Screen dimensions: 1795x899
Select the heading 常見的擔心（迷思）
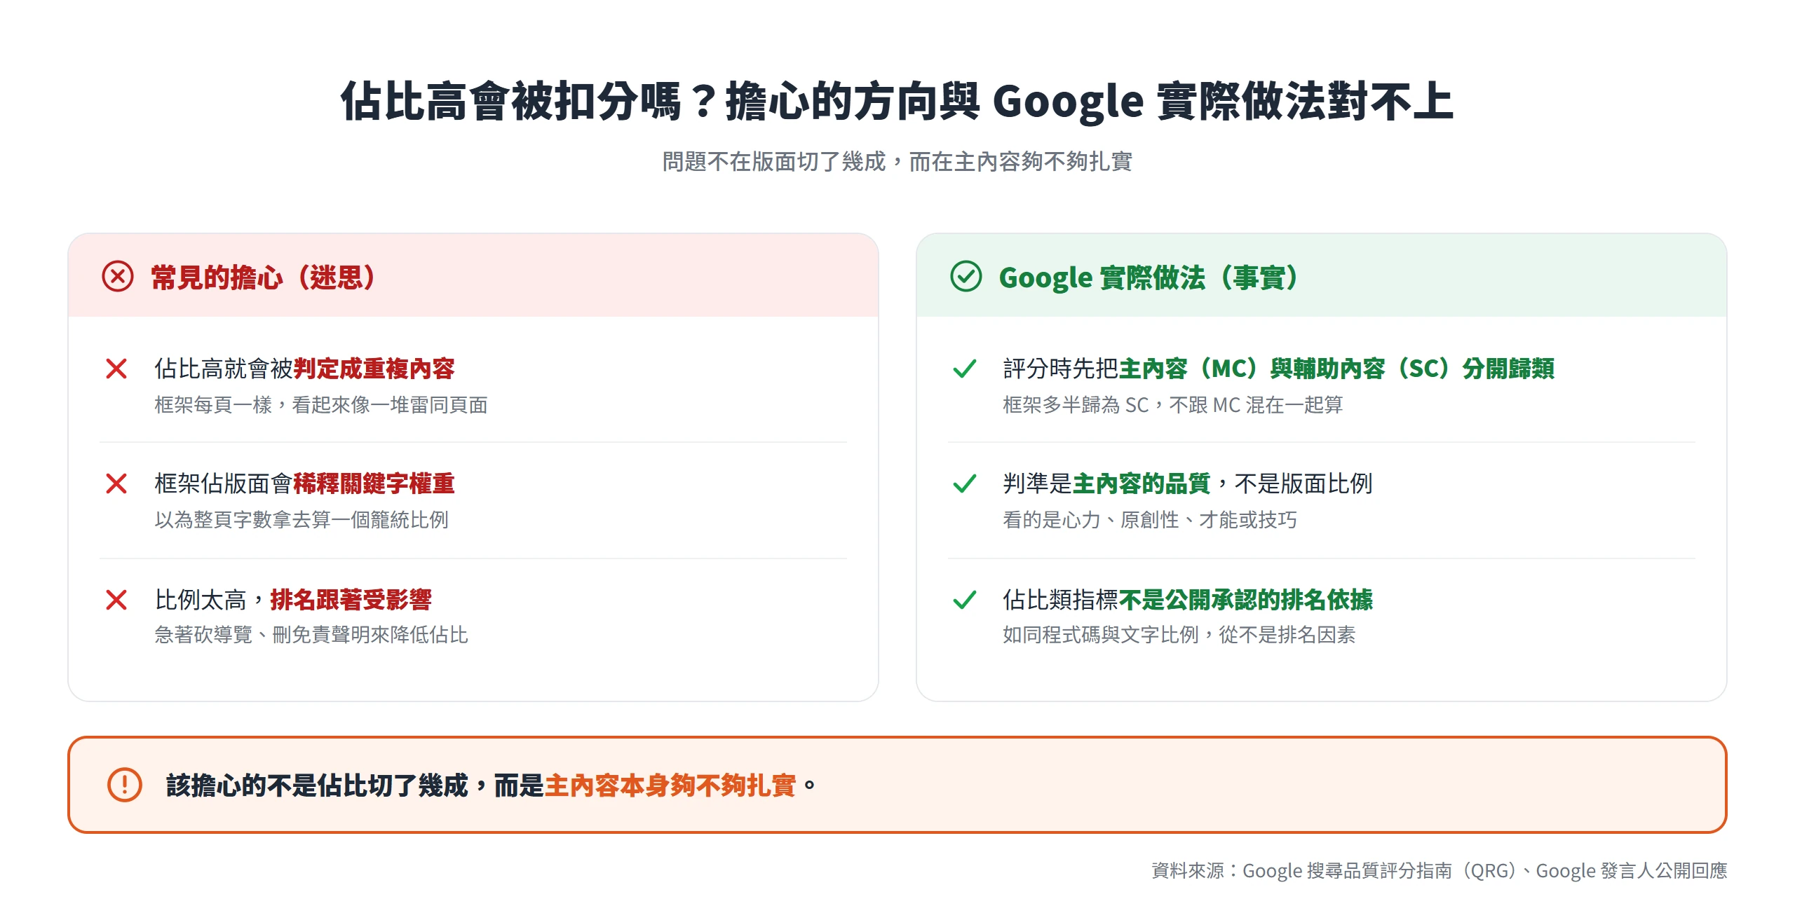tap(264, 277)
